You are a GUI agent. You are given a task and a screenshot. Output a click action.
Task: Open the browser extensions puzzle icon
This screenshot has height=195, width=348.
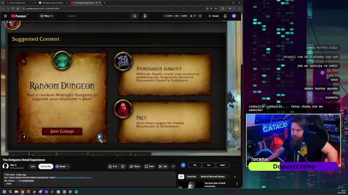tap(223, 8)
